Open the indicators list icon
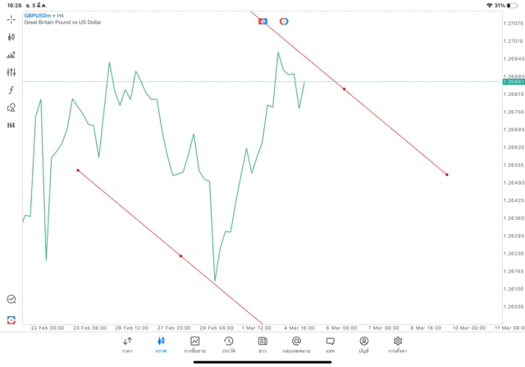525x367 pixels. coord(11,55)
